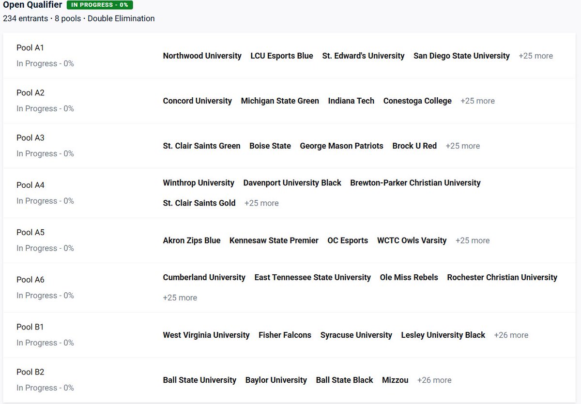Select Baylor University team
This screenshot has width=581, height=404.
click(x=276, y=380)
